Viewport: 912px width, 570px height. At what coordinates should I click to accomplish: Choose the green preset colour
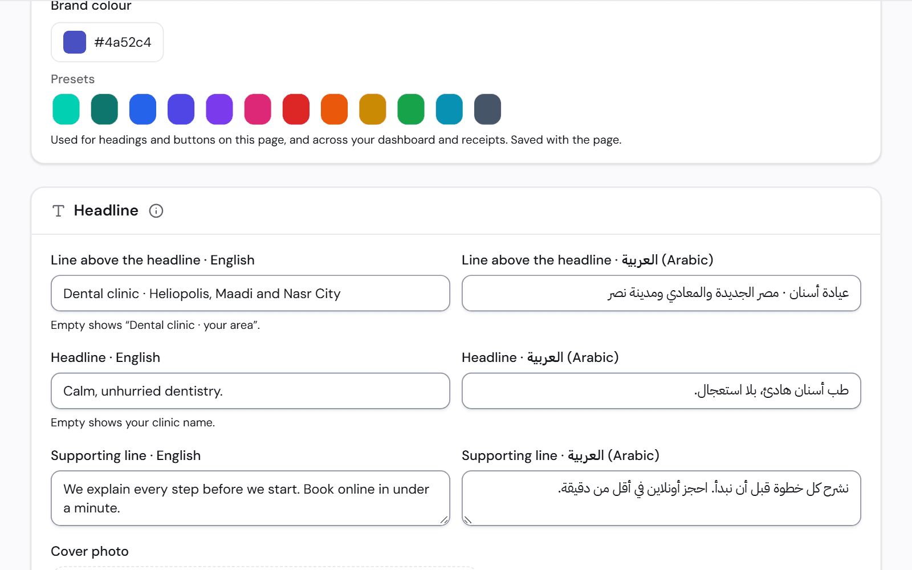click(x=411, y=109)
